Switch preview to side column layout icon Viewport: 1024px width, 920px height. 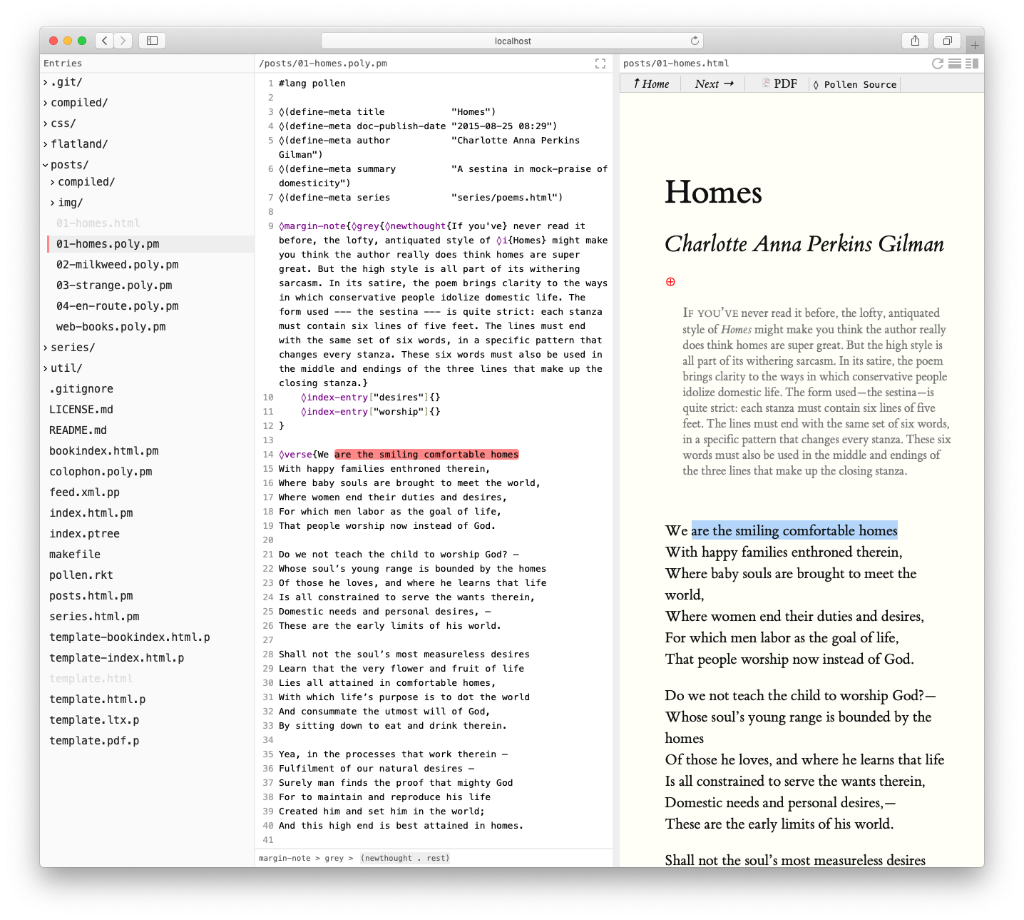click(972, 64)
